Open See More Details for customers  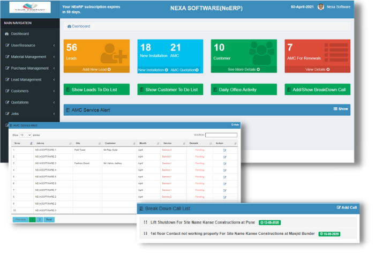244,70
